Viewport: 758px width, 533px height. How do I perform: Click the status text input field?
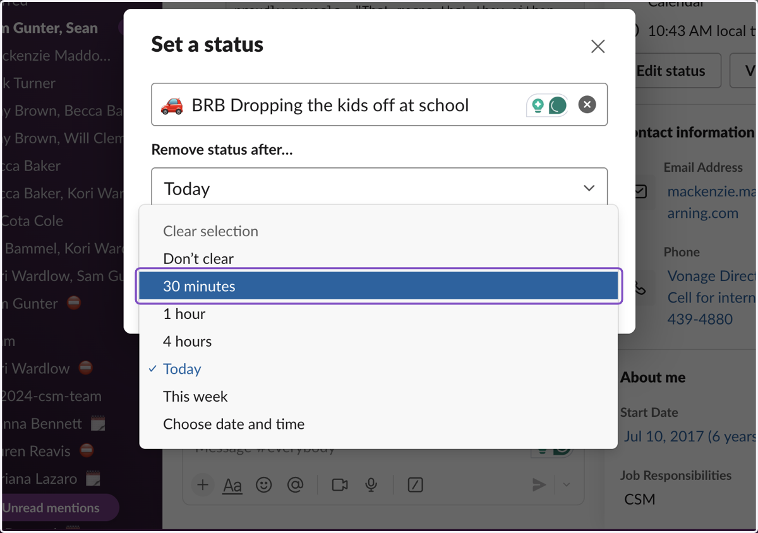pos(379,104)
